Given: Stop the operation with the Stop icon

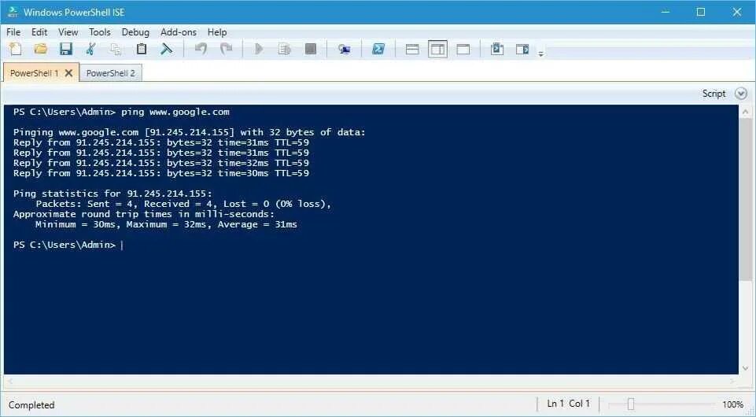Looking at the screenshot, I should (311, 49).
